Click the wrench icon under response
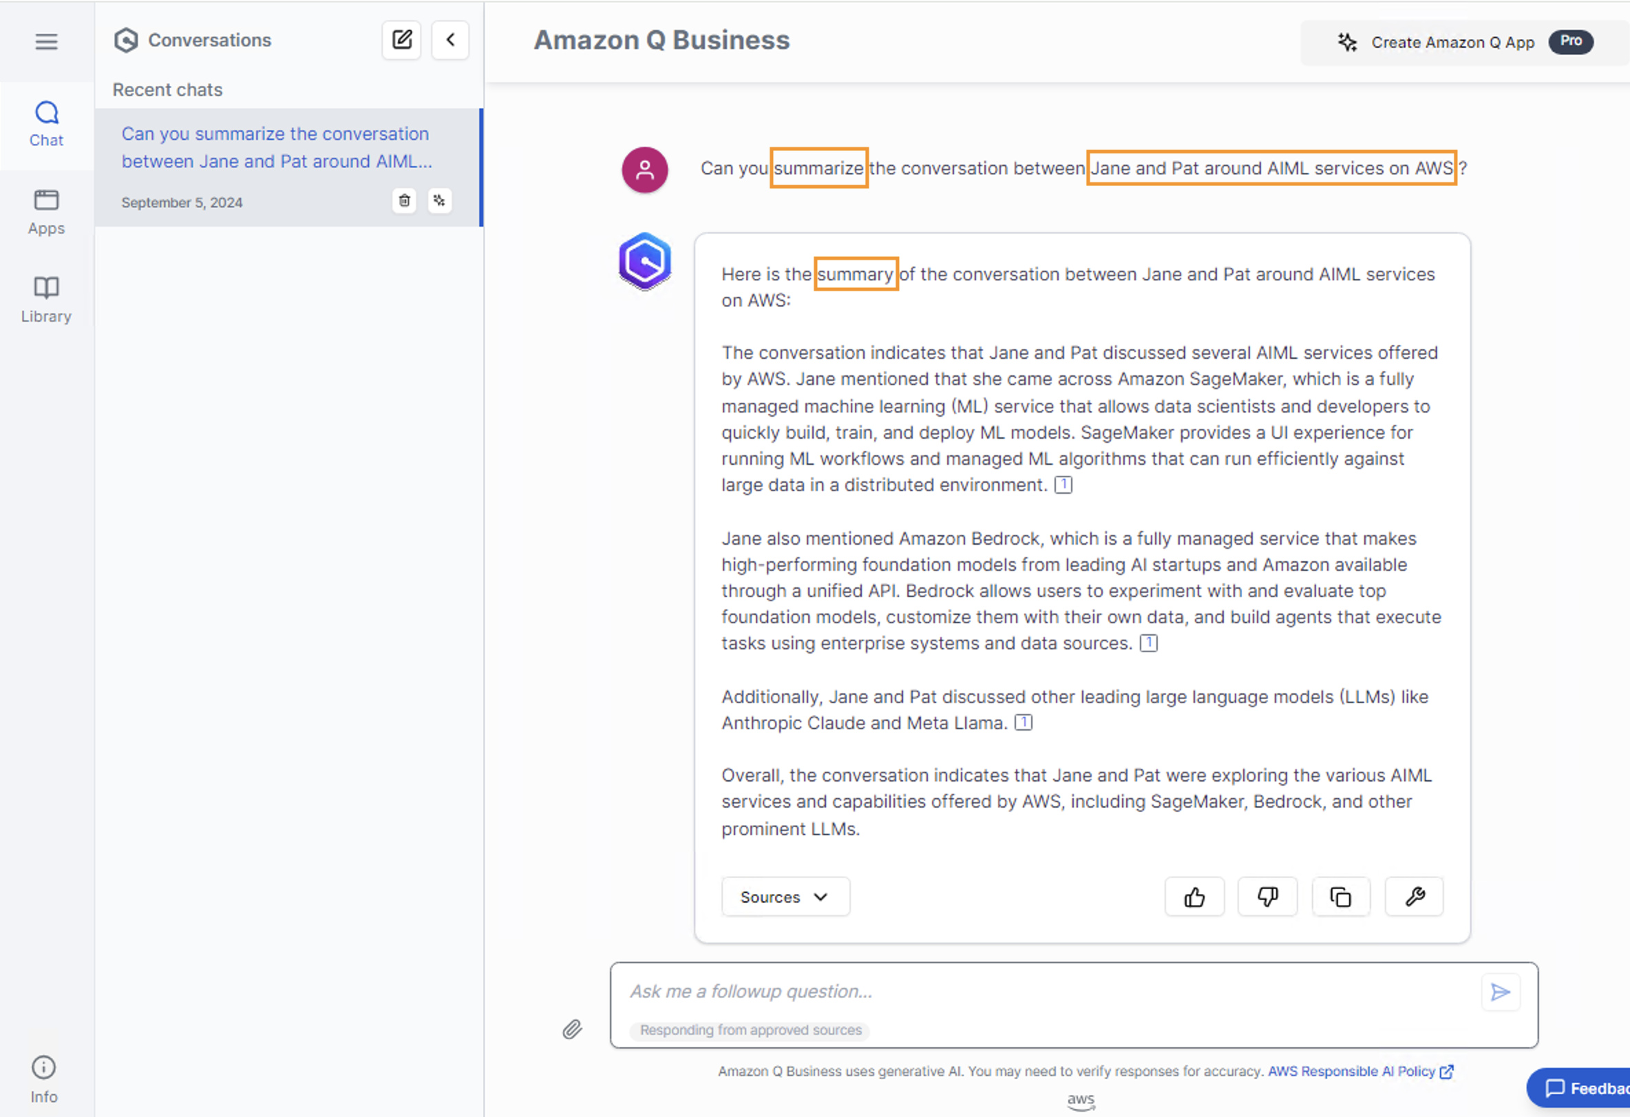The width and height of the screenshot is (1630, 1117). point(1414,896)
